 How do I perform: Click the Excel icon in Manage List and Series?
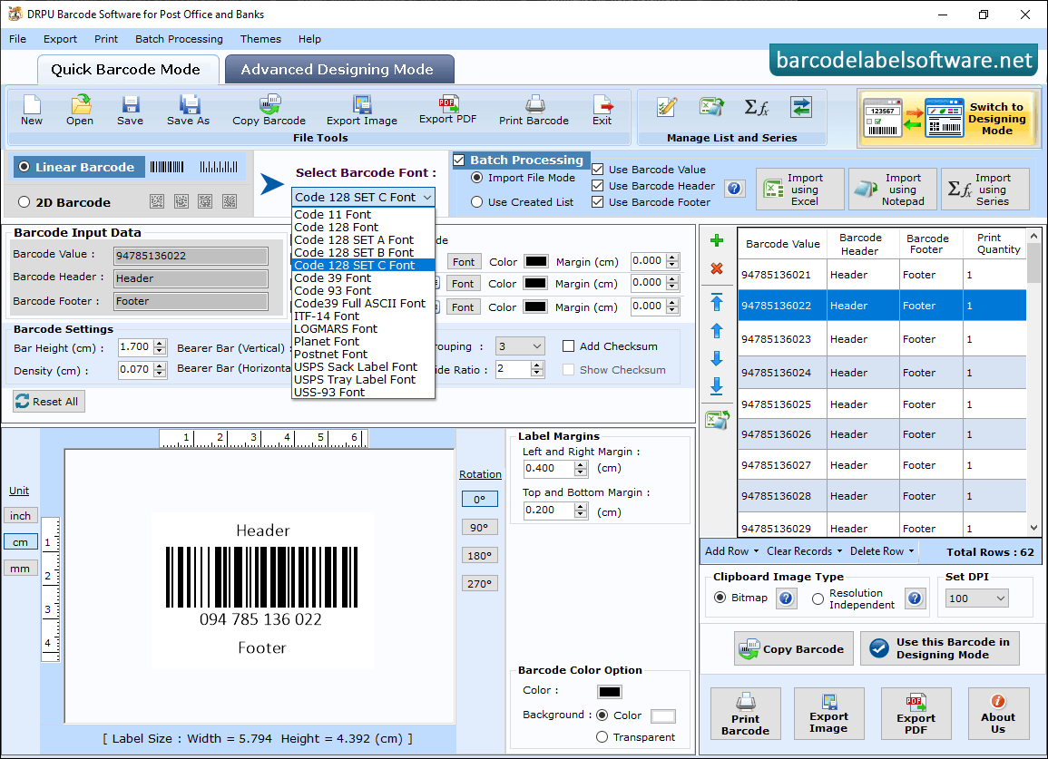tap(711, 107)
